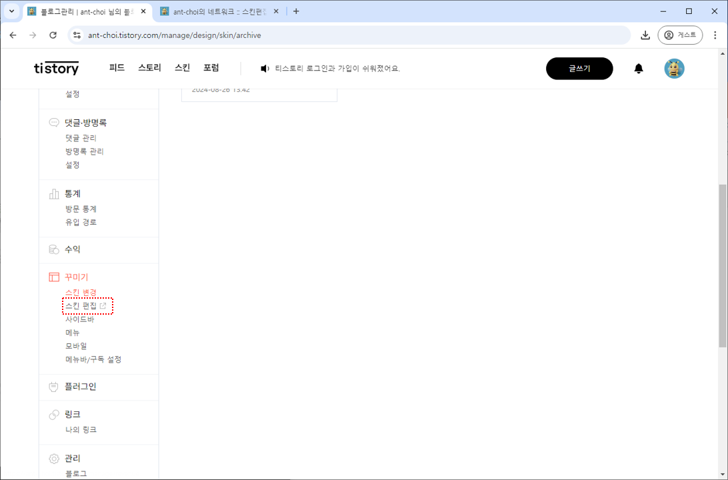Viewport: 728px width, 480px height.
Task: Click the Tistory logo
Action: point(56,68)
